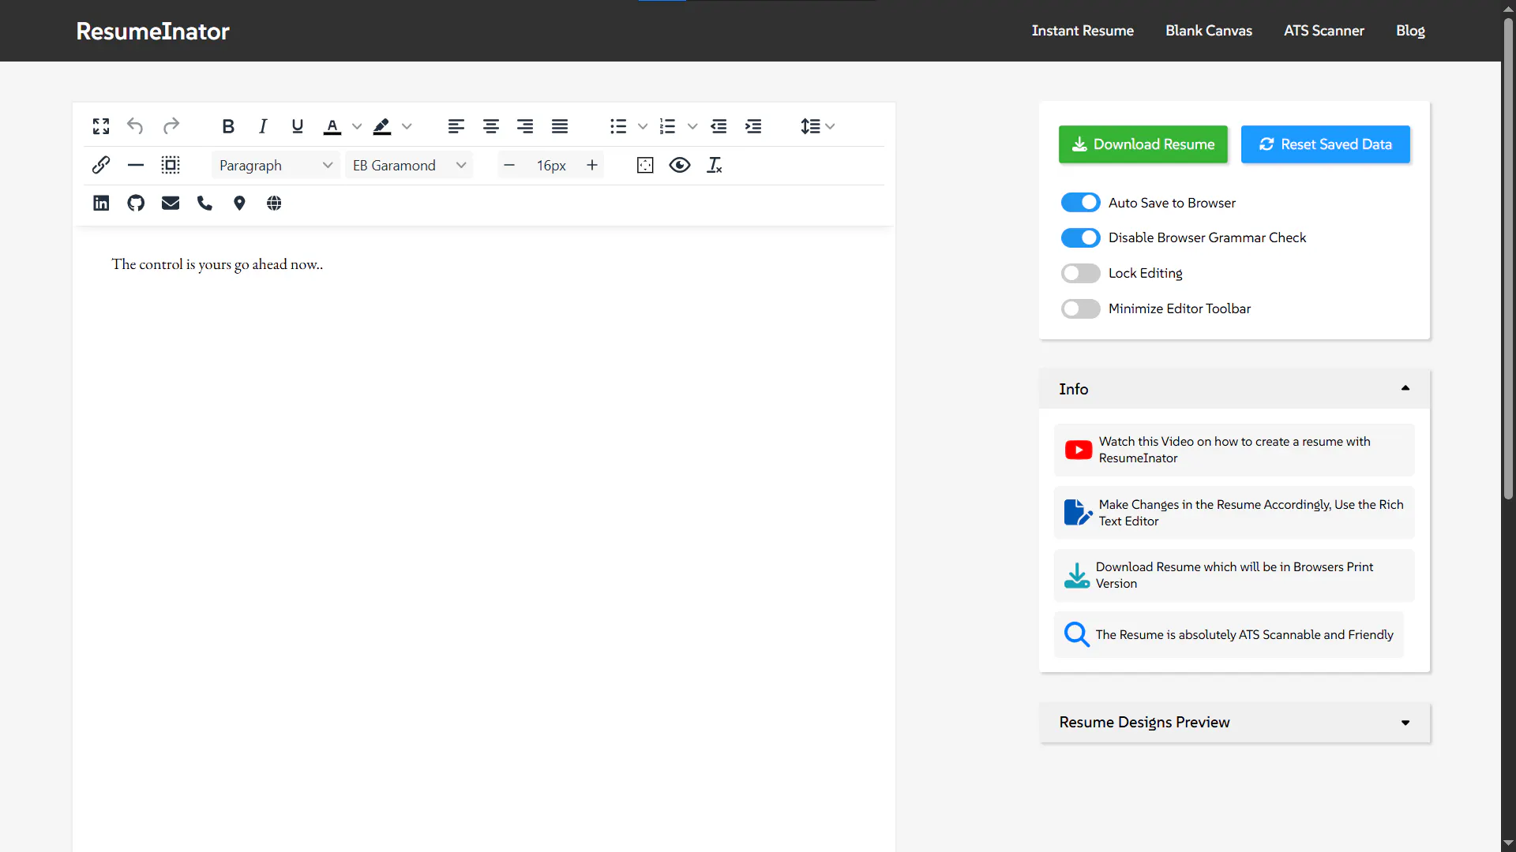Insert GitHub icon
Image resolution: width=1516 pixels, height=852 pixels.
coord(136,204)
